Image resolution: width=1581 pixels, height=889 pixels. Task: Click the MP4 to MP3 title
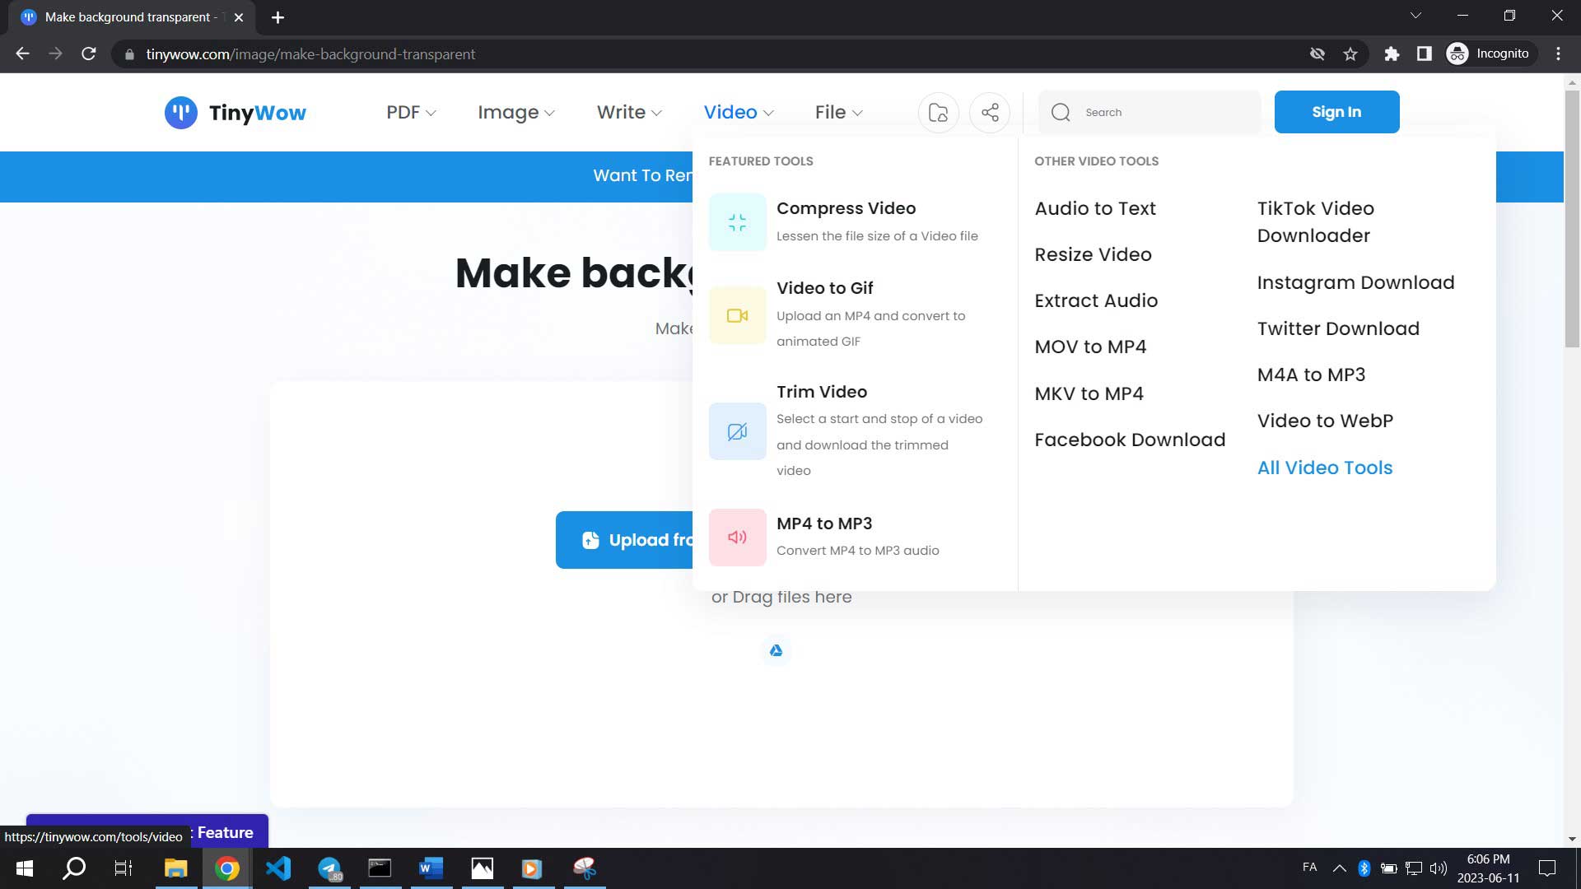[x=823, y=524]
